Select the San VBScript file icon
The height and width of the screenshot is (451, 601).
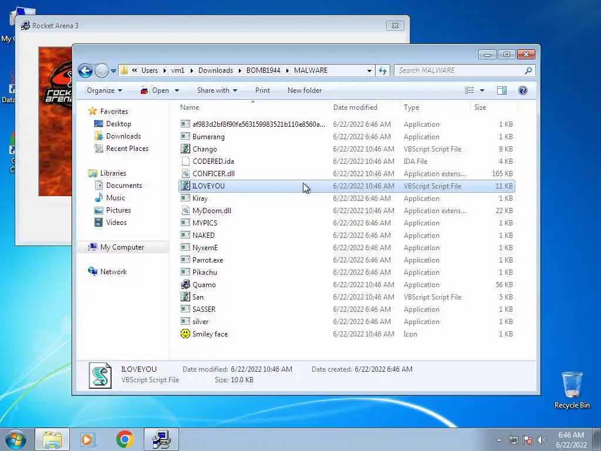click(185, 297)
